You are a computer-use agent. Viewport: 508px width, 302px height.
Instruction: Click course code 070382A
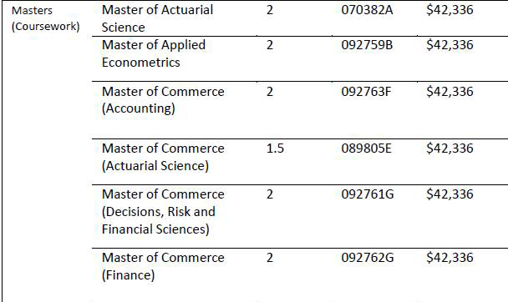tap(367, 10)
